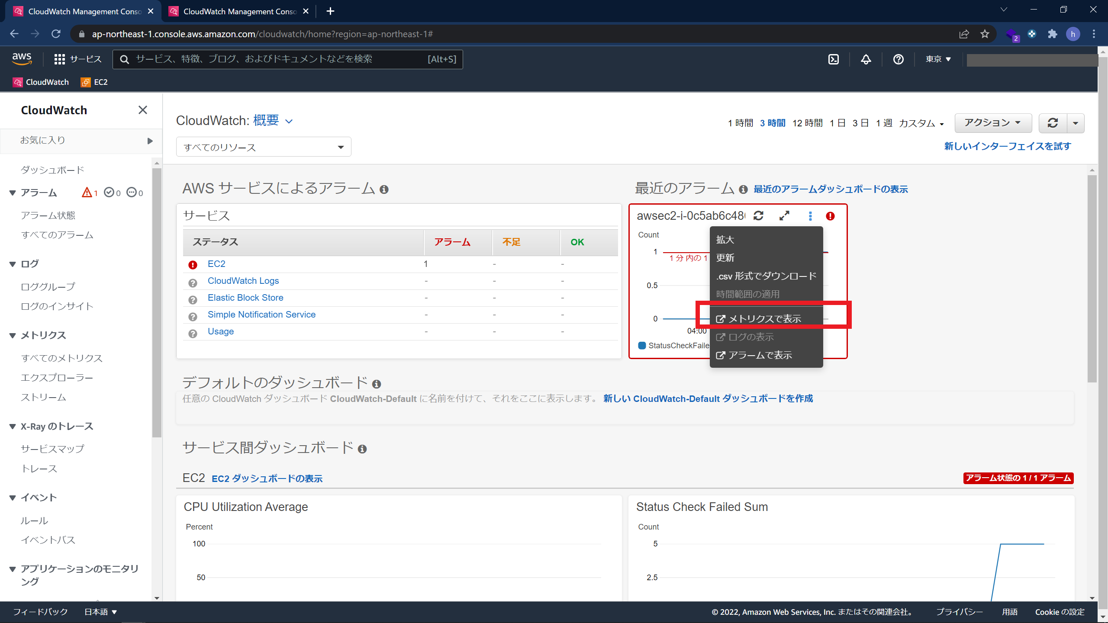The width and height of the screenshot is (1108, 623).
Task: Open the custom time range dropdown
Action: (x=921, y=123)
